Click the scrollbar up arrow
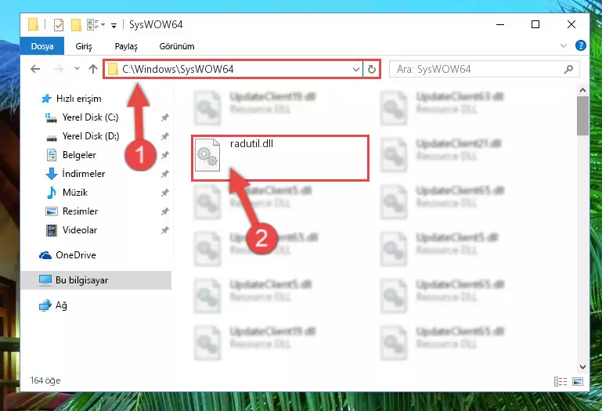 pyautogui.click(x=582, y=91)
